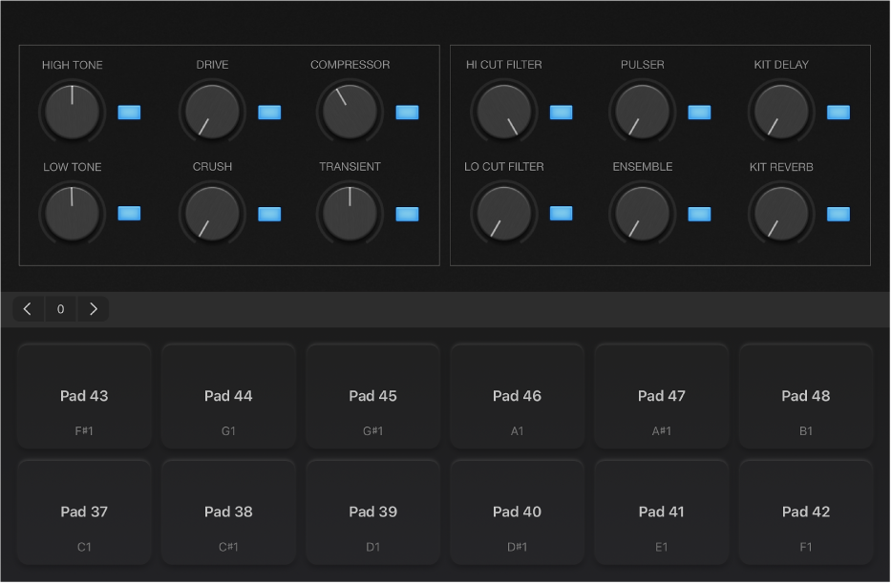Image resolution: width=892 pixels, height=584 pixels.
Task: Adjust the Kit Delay knob
Action: pyautogui.click(x=780, y=112)
